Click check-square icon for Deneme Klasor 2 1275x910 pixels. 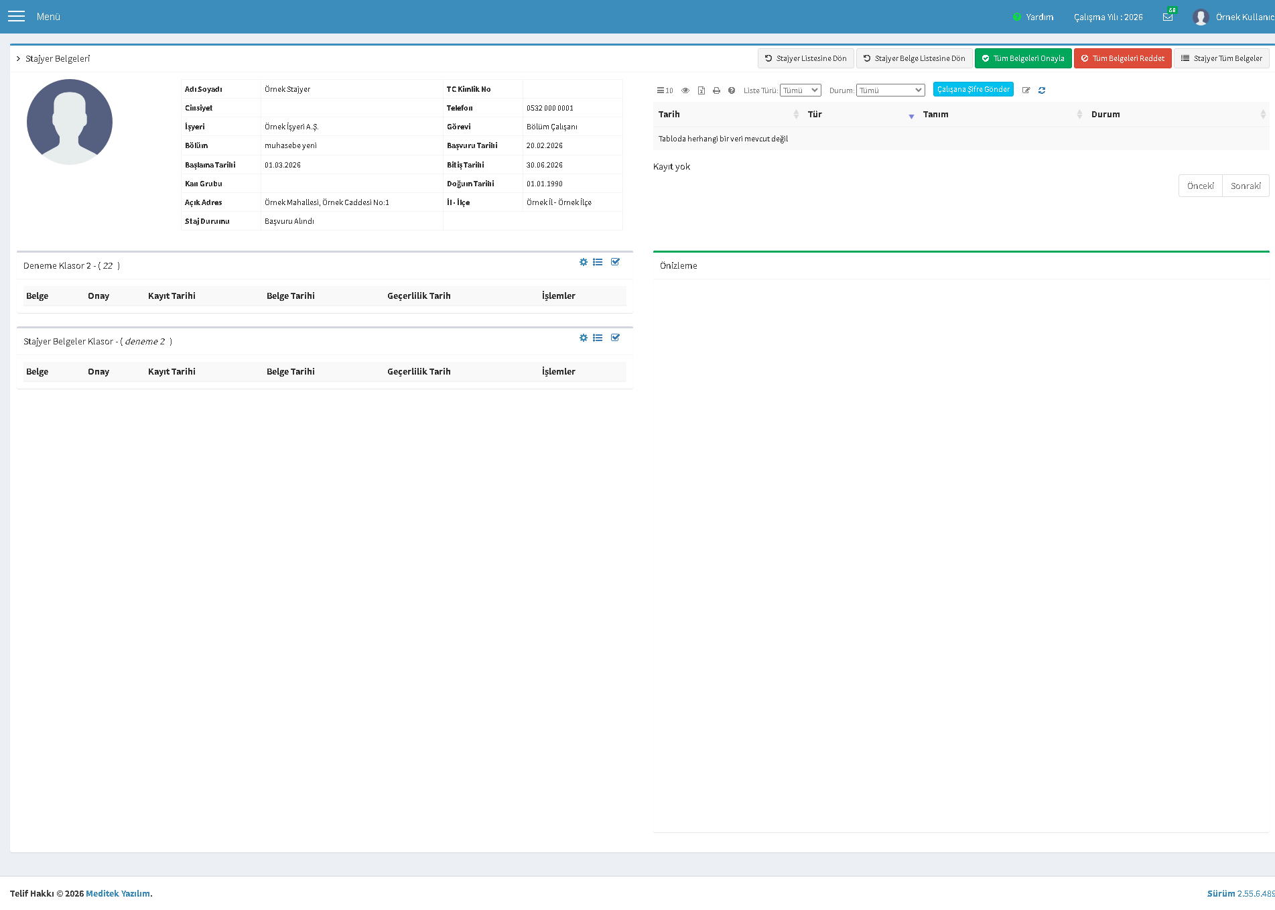pos(615,262)
